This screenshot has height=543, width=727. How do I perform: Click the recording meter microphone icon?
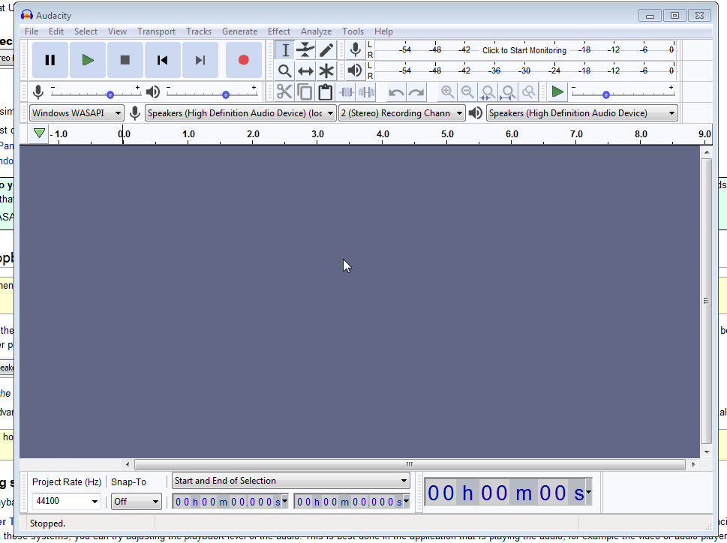click(356, 49)
